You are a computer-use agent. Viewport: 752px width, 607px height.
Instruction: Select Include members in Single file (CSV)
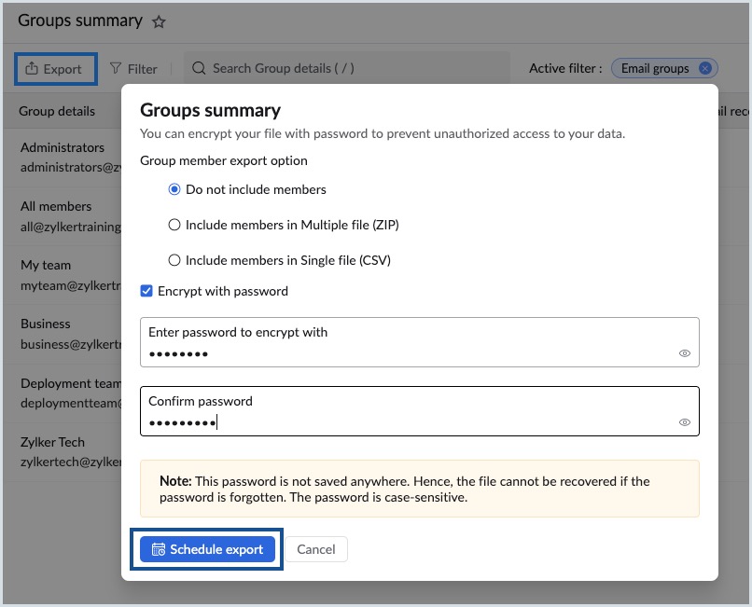173,258
